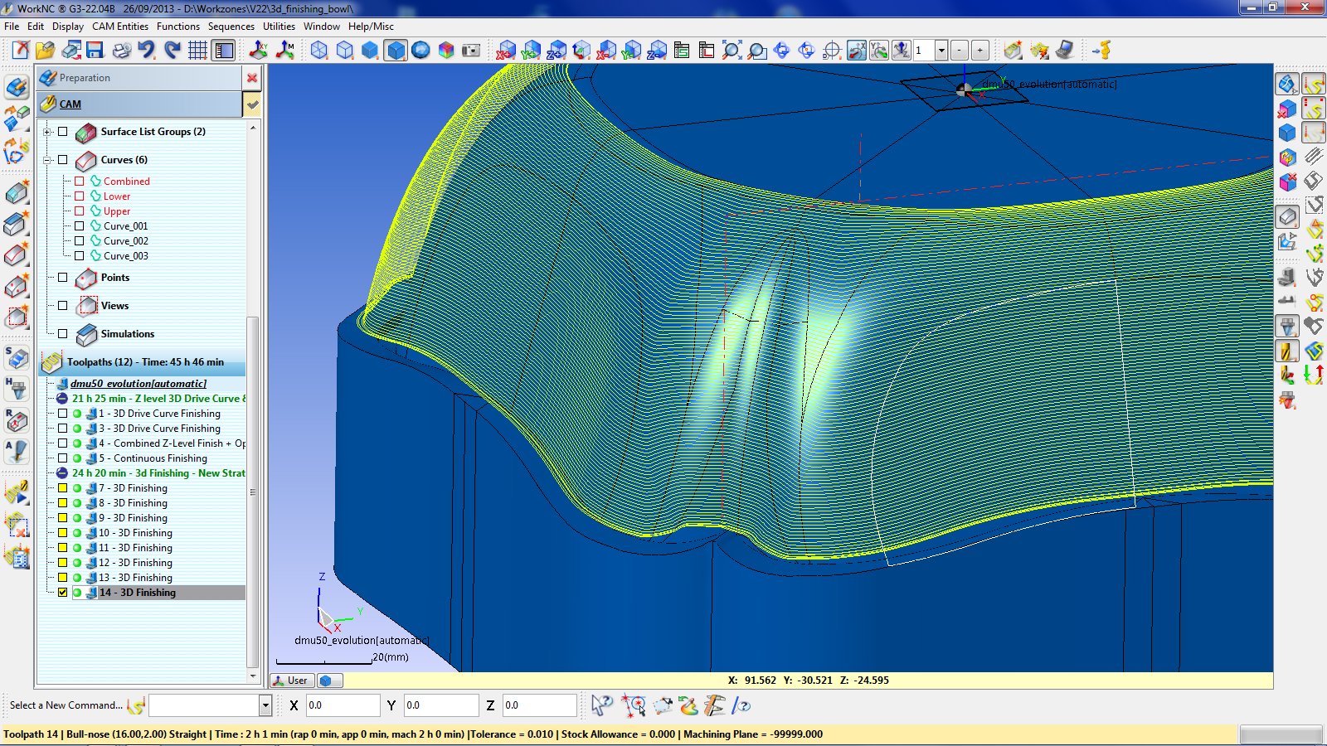The height and width of the screenshot is (746, 1327).
Task: Open the Select a New Command dropdown
Action: [265, 705]
